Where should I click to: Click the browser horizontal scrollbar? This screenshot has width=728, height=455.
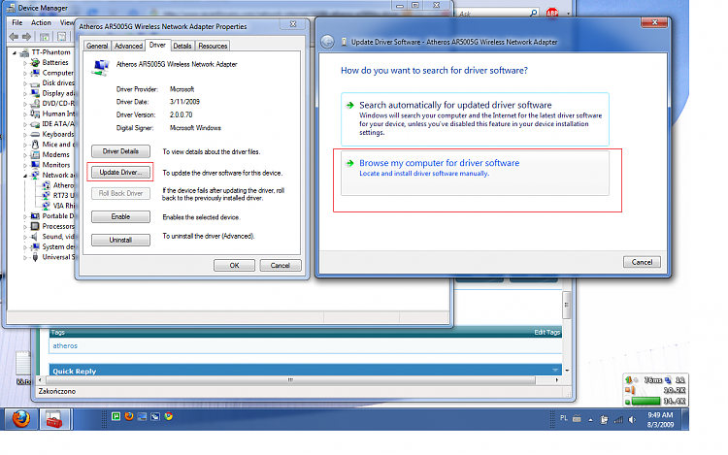(x=290, y=380)
